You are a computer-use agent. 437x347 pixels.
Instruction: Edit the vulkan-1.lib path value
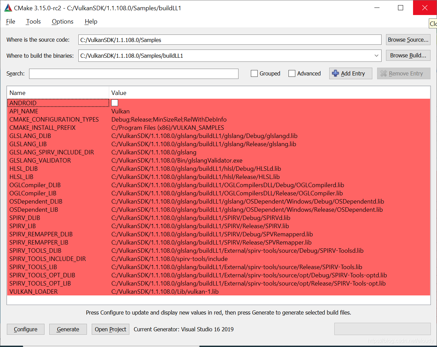click(x=165, y=292)
